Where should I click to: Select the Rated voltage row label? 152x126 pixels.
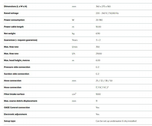[11, 13]
